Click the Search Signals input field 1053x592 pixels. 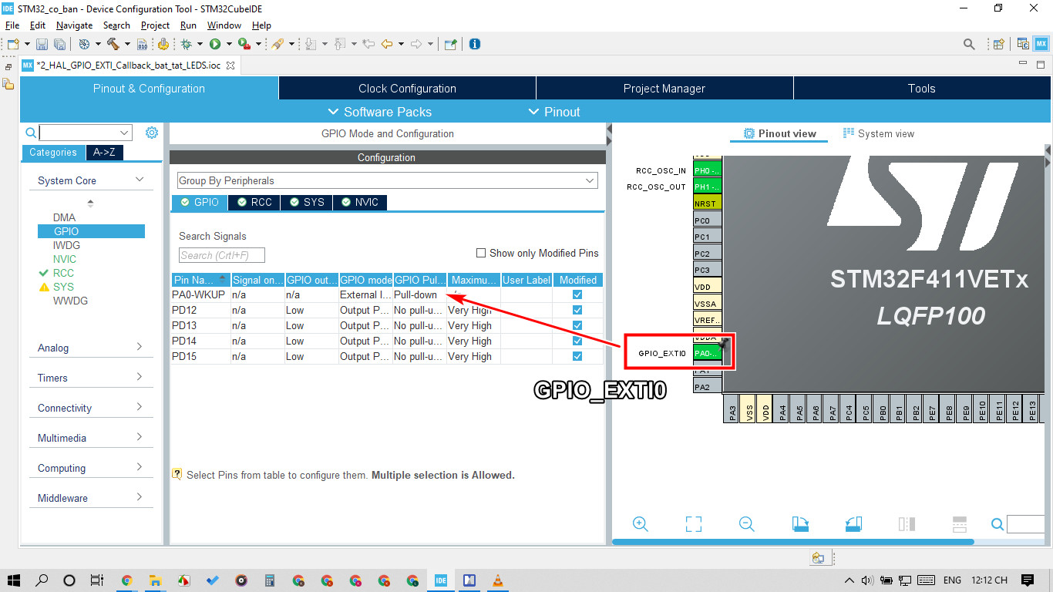point(222,255)
